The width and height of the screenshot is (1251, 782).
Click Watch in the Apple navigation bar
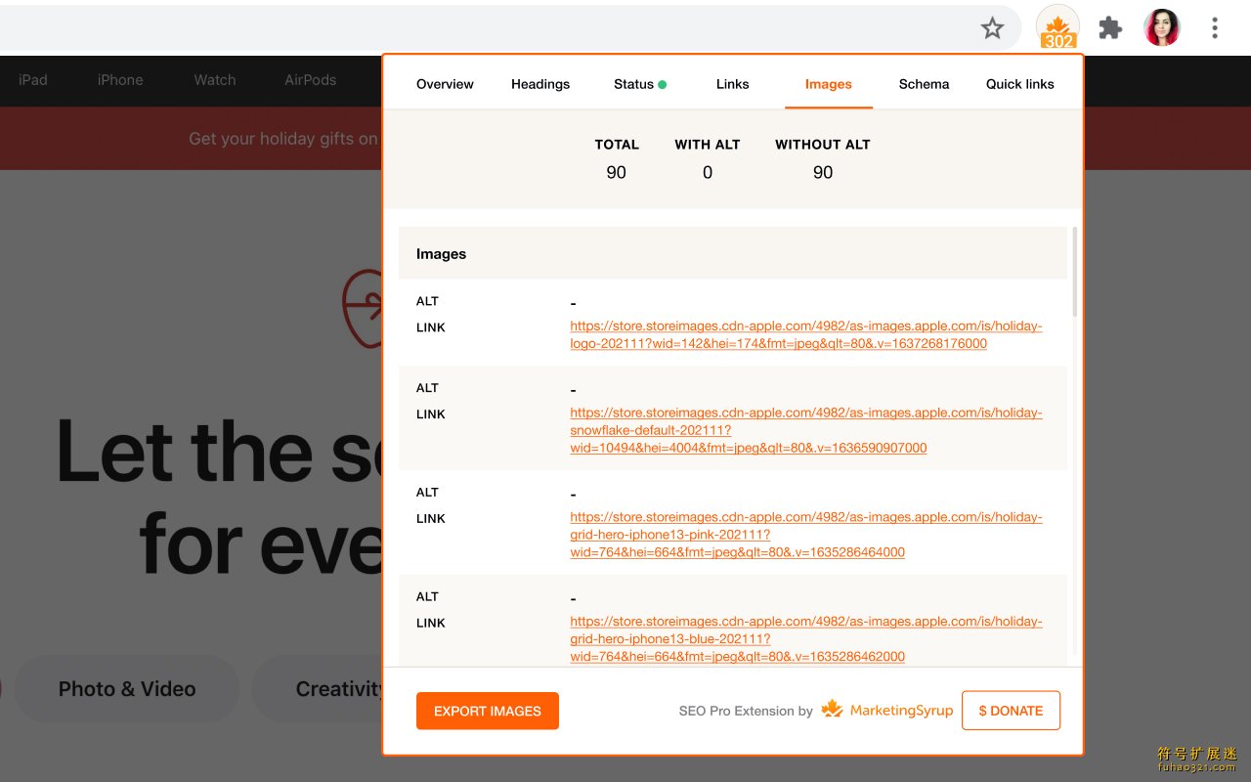pyautogui.click(x=215, y=80)
